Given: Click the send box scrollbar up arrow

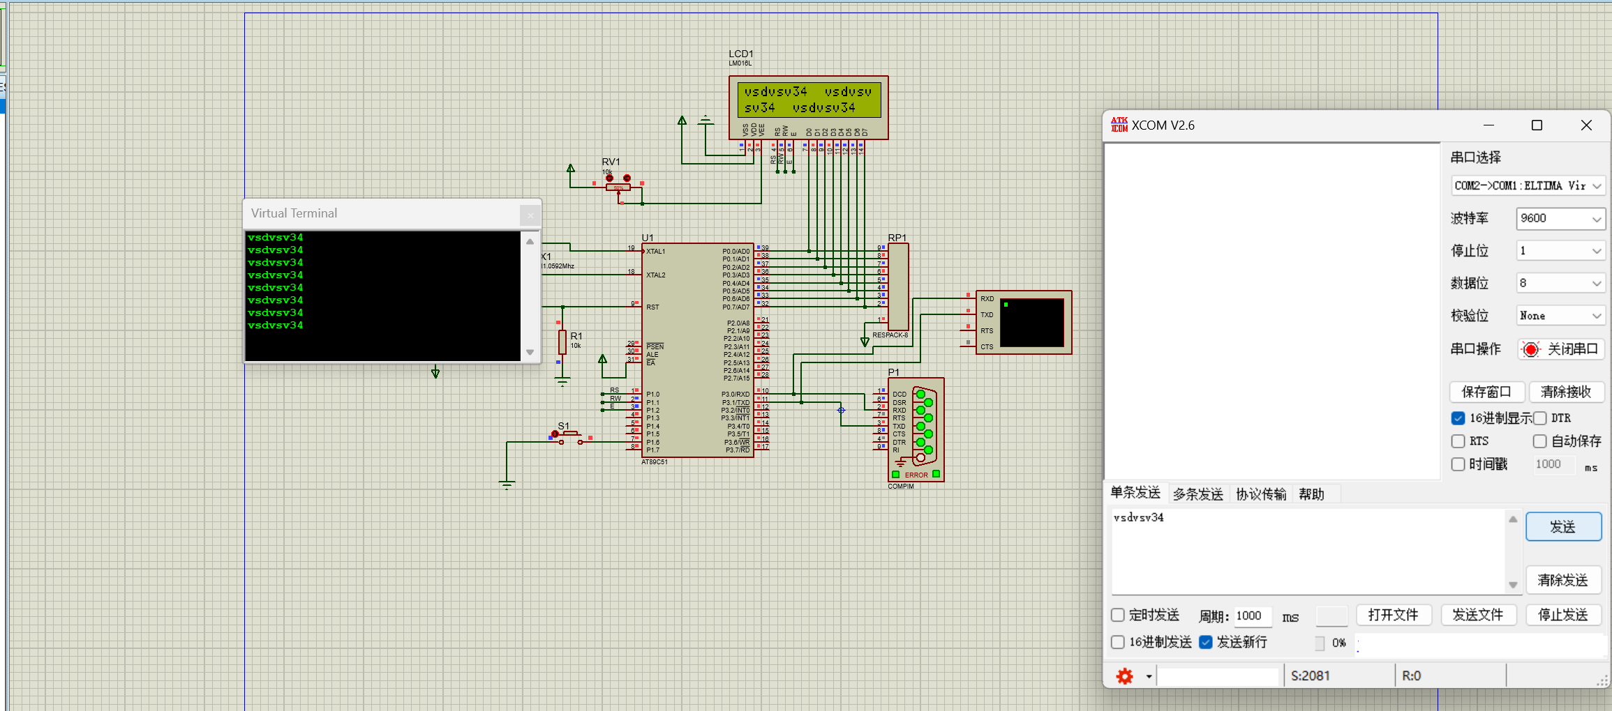Looking at the screenshot, I should point(1513,519).
